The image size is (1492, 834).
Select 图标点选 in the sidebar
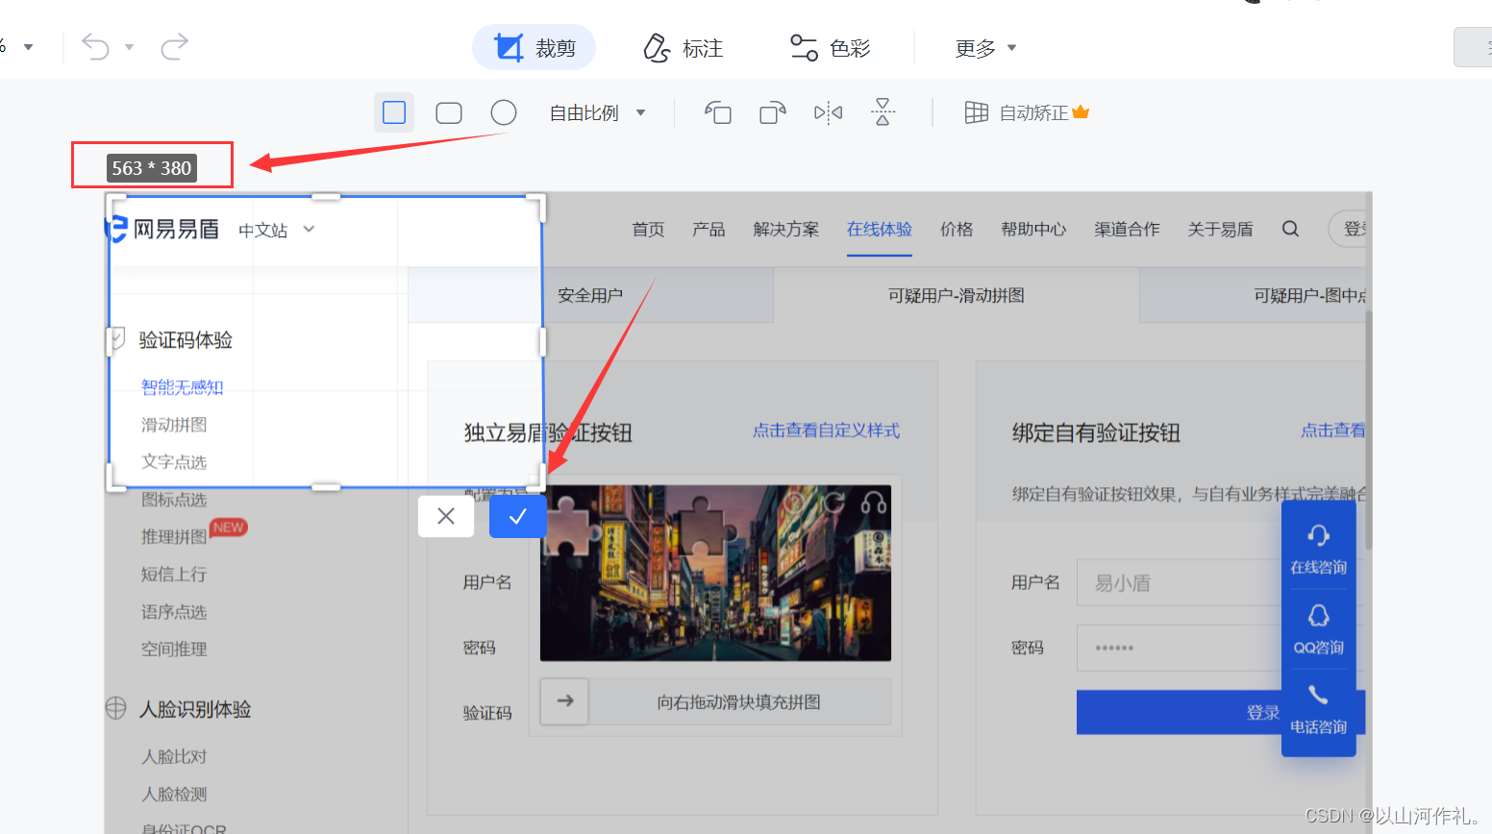pyautogui.click(x=174, y=500)
